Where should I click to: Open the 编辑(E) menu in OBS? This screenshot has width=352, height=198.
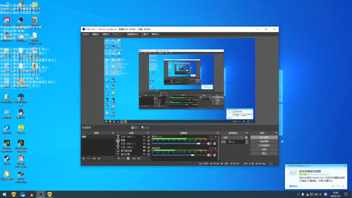tap(95, 34)
